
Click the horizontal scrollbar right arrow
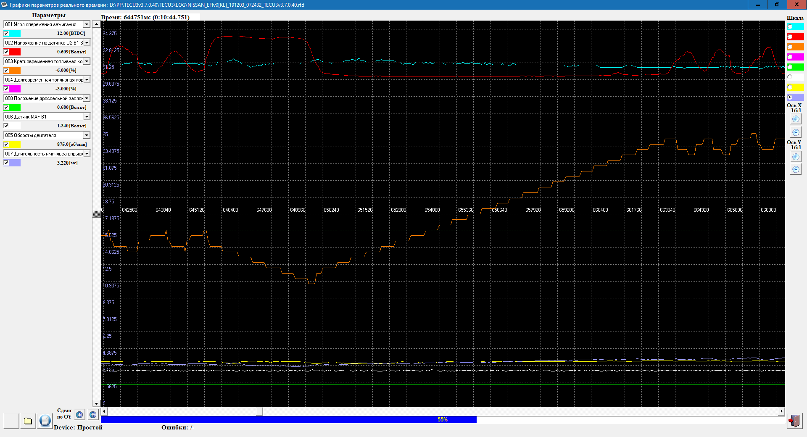click(781, 411)
